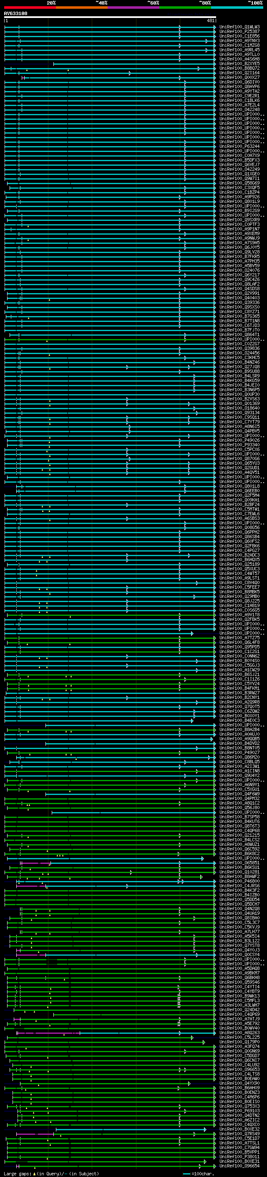Click UniRef100_O96654 last entry
Screen dimensions: 267x1177
[x=239, y=1166]
